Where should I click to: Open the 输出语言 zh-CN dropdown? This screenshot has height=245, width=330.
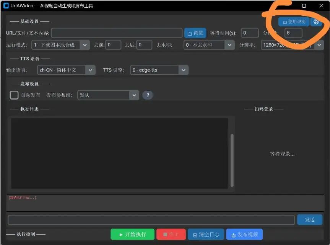click(x=66, y=70)
